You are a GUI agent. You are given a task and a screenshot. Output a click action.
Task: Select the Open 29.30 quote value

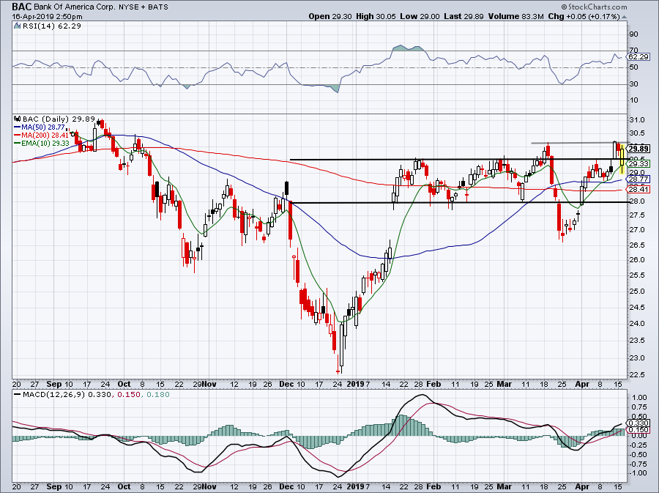(x=330, y=16)
